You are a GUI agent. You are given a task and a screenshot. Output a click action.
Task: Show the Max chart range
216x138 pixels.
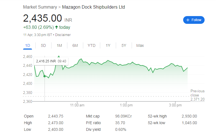coord(140,45)
